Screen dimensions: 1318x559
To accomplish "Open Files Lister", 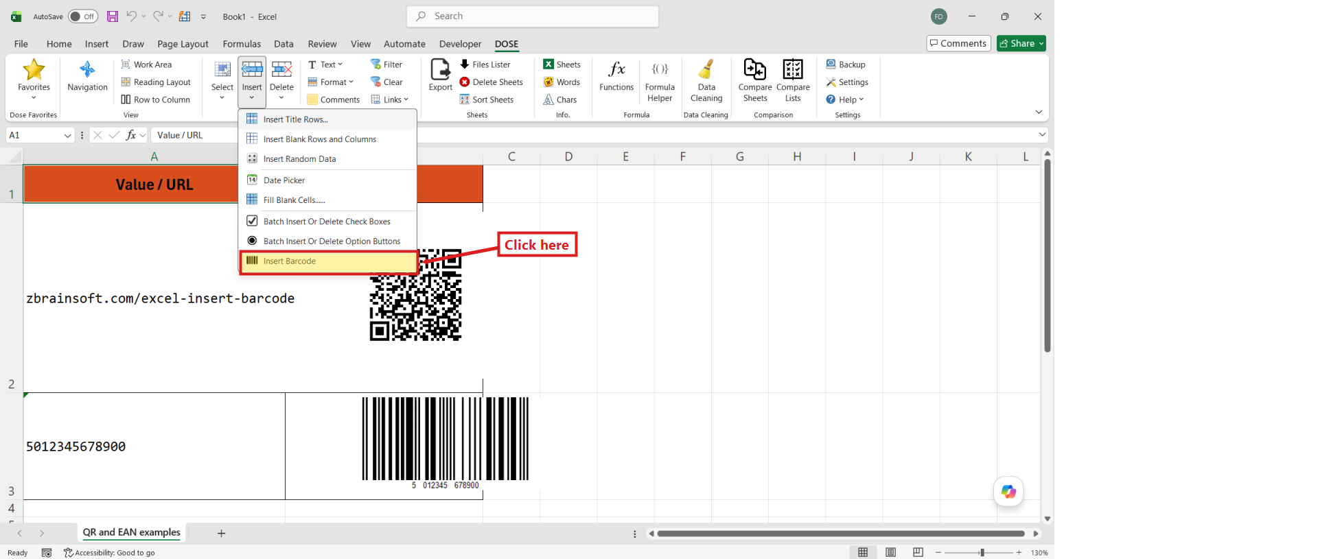I will click(x=485, y=64).
